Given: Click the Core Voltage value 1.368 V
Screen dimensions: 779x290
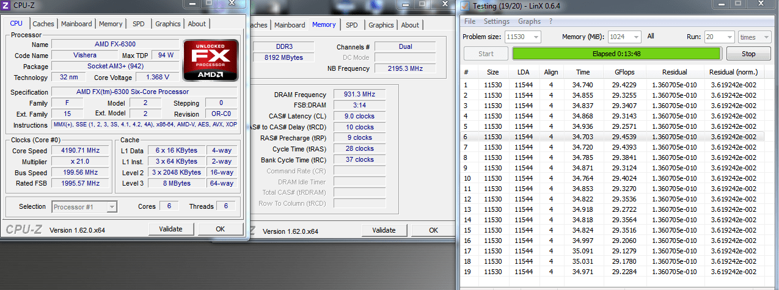Looking at the screenshot, I should [157, 78].
